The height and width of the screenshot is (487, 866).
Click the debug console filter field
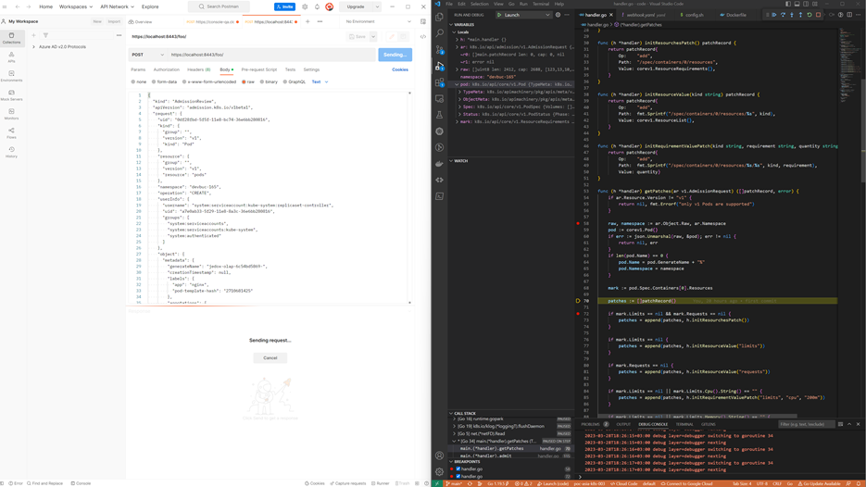[x=806, y=424]
